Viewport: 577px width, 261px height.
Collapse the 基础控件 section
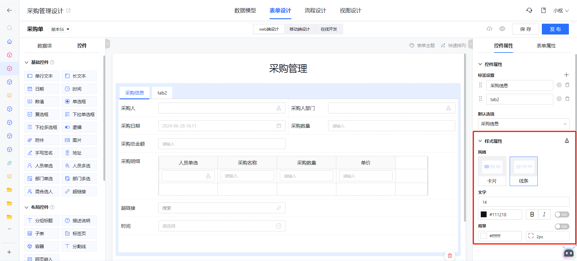click(x=26, y=62)
